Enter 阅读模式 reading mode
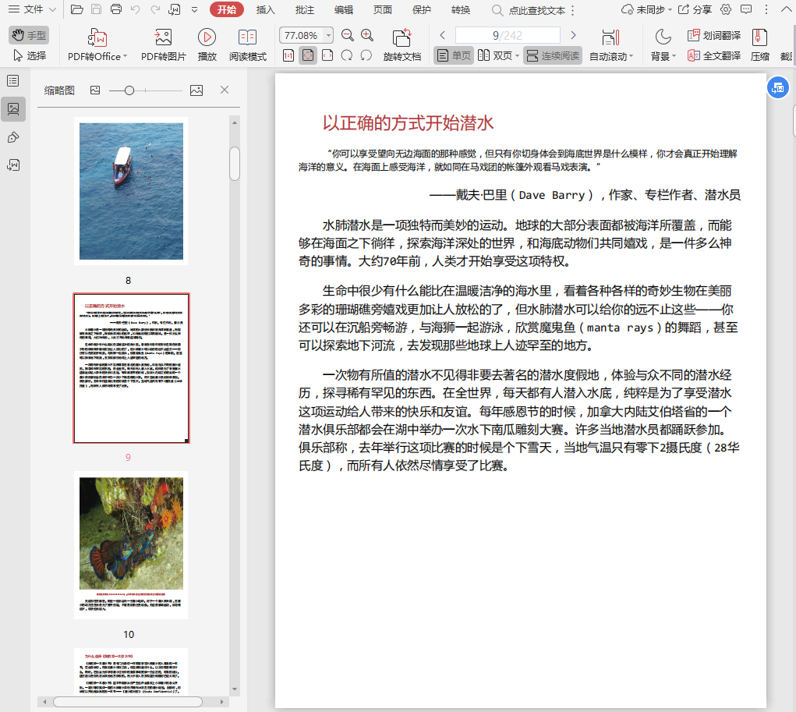Screen dimensions: 796x712 (x=248, y=44)
